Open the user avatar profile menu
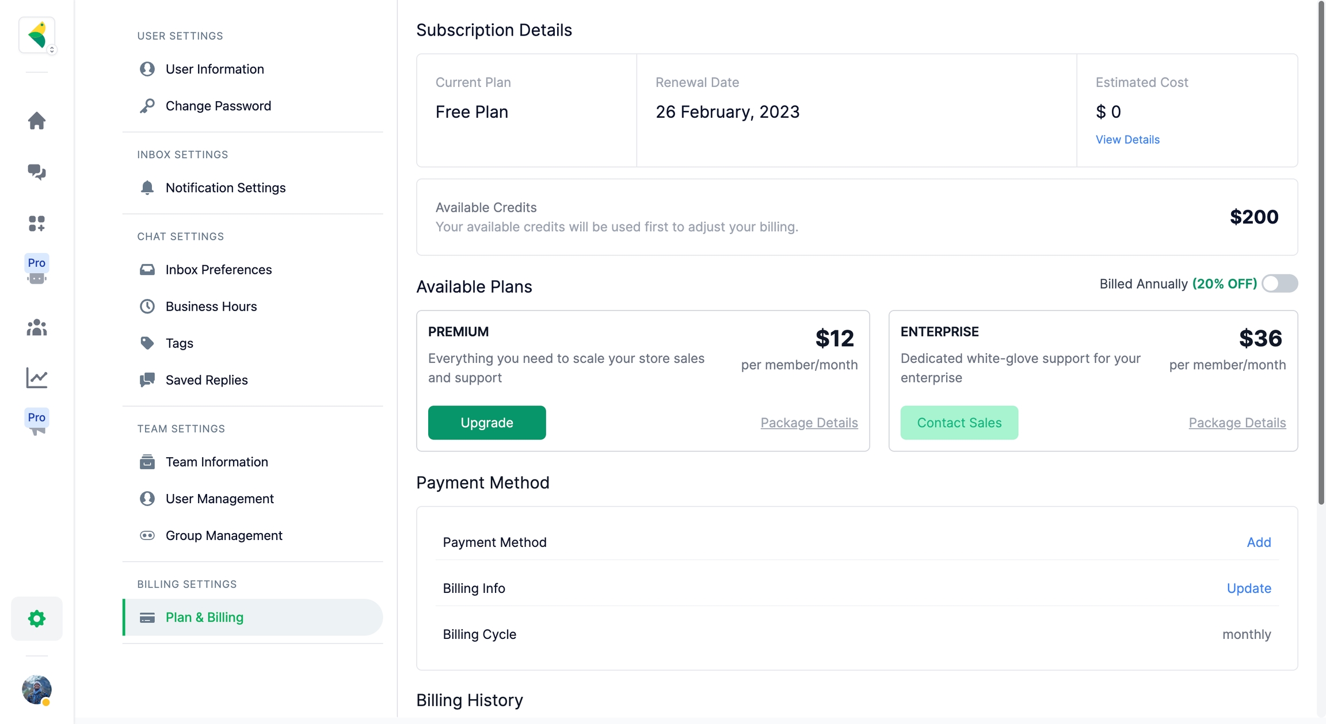The width and height of the screenshot is (1326, 724). (x=37, y=689)
